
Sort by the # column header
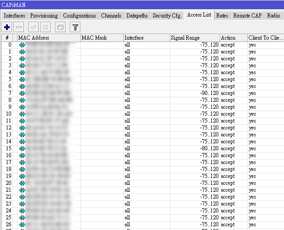[7, 38]
